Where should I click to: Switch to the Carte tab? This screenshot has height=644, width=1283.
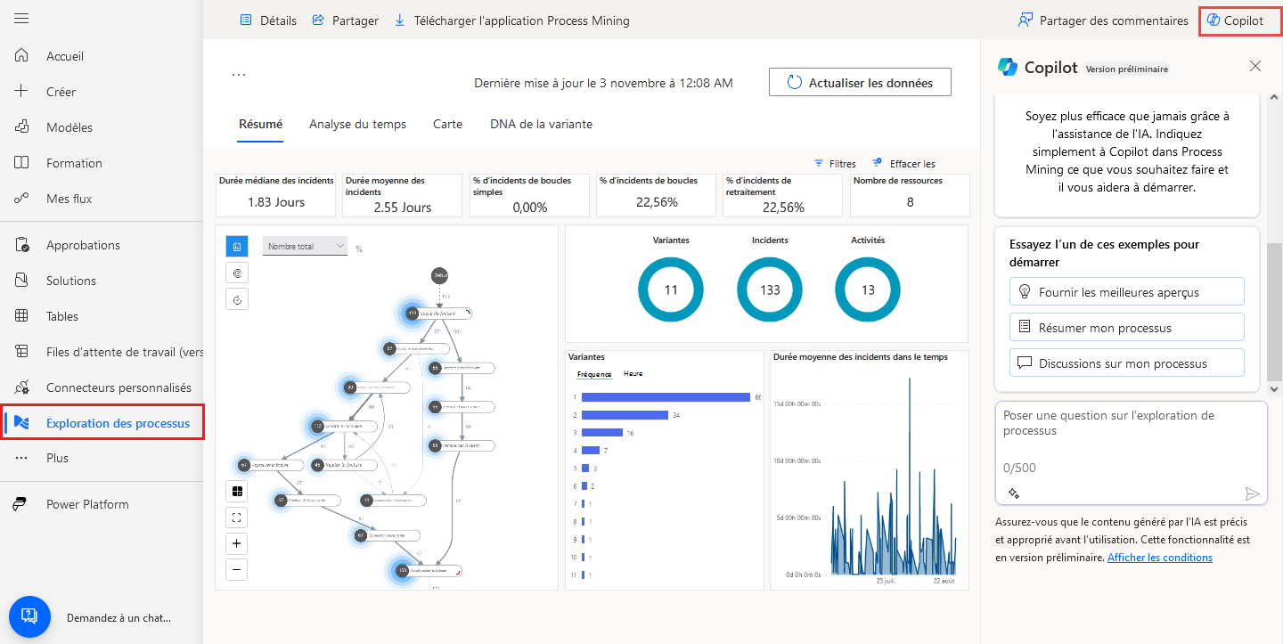[447, 125]
